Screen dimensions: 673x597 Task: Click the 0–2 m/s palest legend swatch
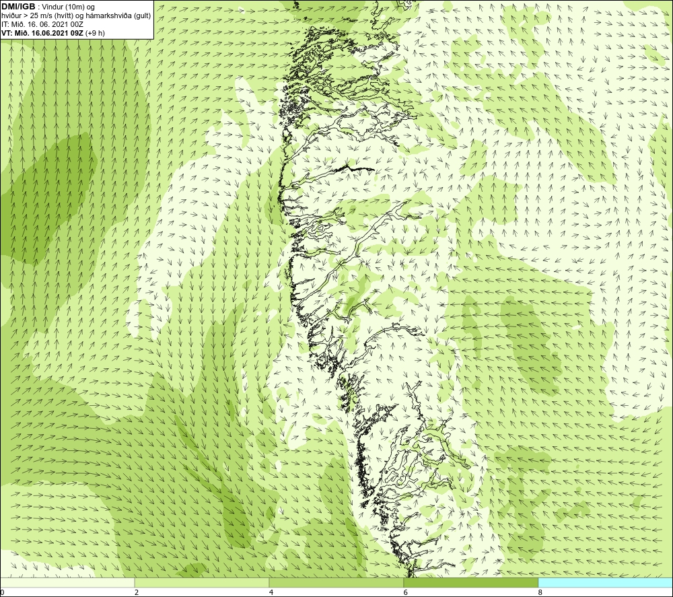pyautogui.click(x=67, y=582)
